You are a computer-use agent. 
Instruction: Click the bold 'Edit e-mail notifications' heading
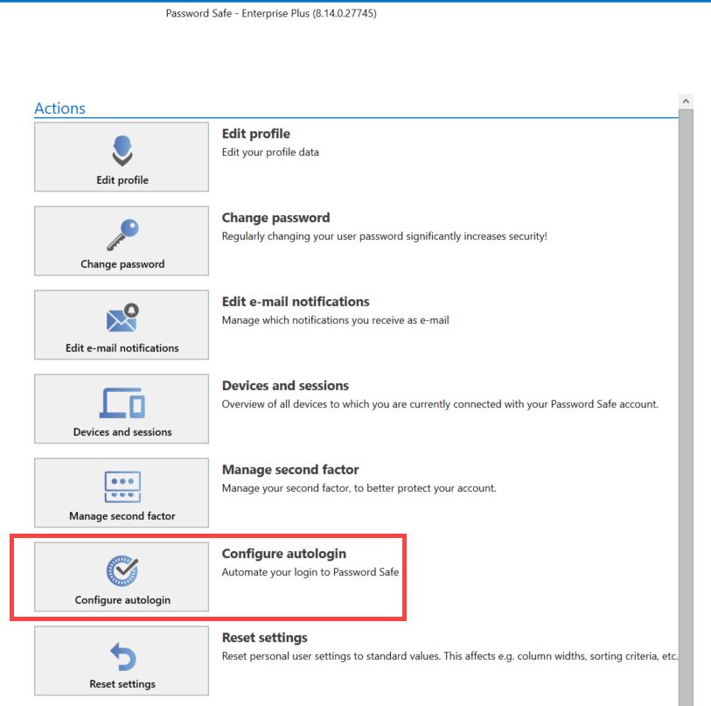296,302
